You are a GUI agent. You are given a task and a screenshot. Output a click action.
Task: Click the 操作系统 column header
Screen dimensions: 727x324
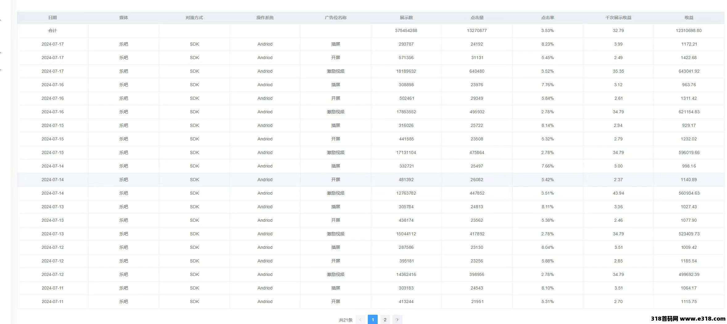point(265,18)
